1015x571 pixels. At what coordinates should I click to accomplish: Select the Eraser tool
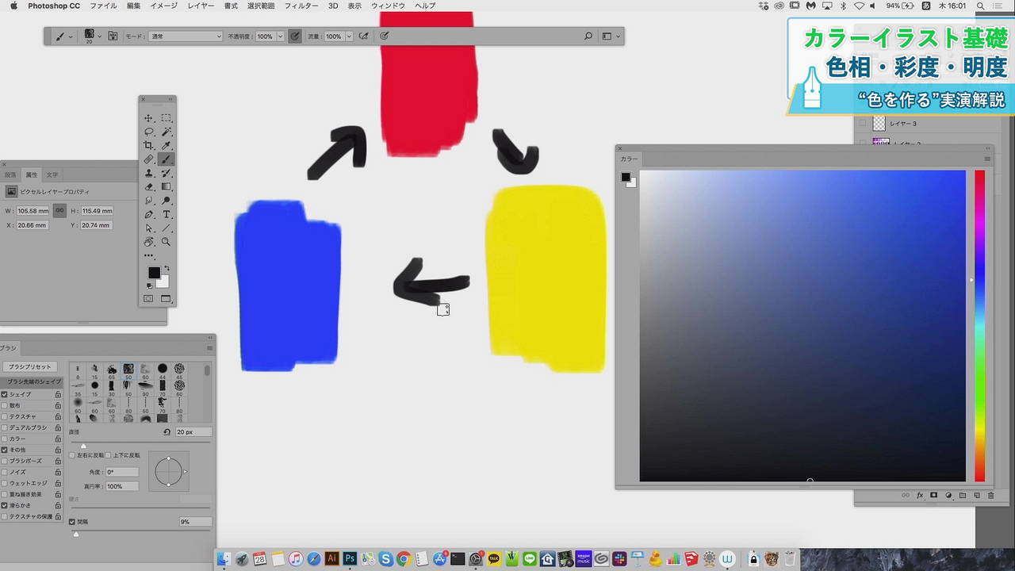point(149,187)
